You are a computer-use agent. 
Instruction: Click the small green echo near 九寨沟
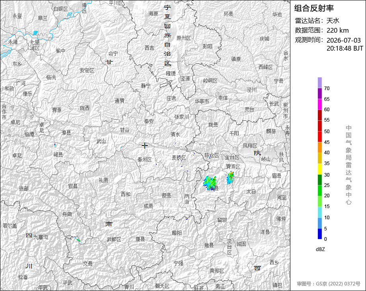point(78,240)
